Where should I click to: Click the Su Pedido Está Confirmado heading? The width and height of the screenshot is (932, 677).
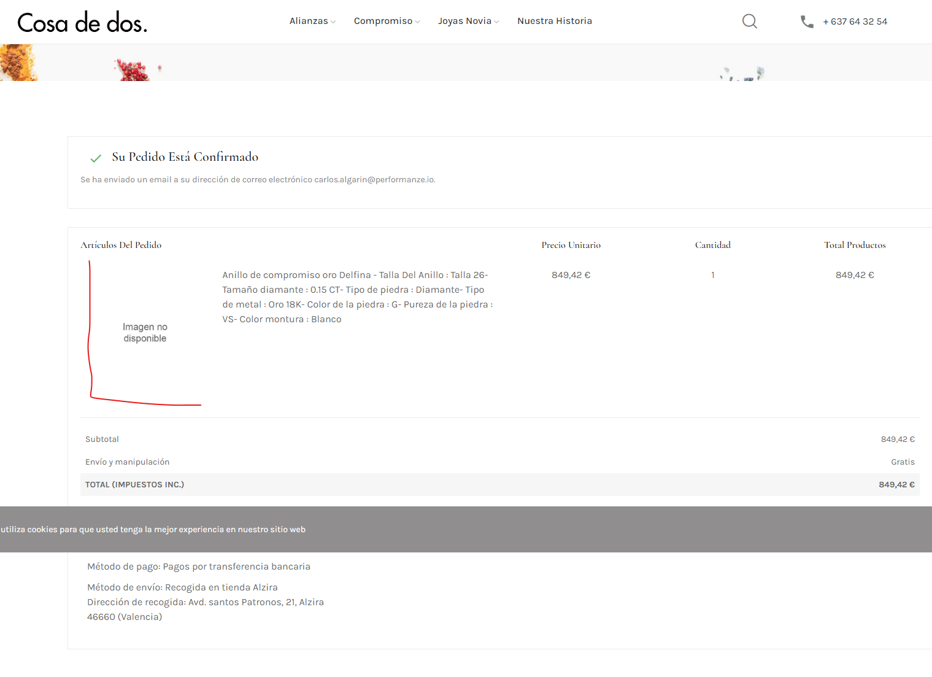(x=185, y=157)
